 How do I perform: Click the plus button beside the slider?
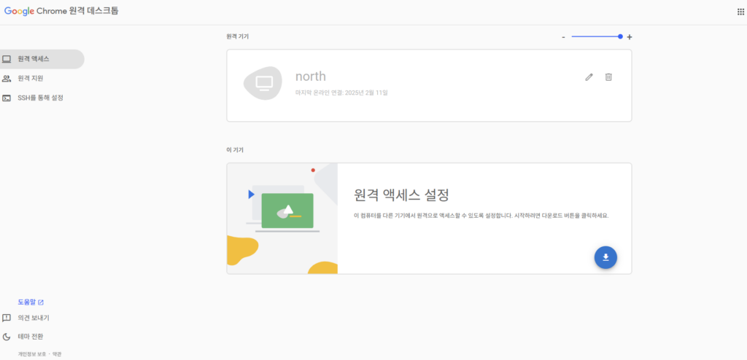click(x=630, y=37)
